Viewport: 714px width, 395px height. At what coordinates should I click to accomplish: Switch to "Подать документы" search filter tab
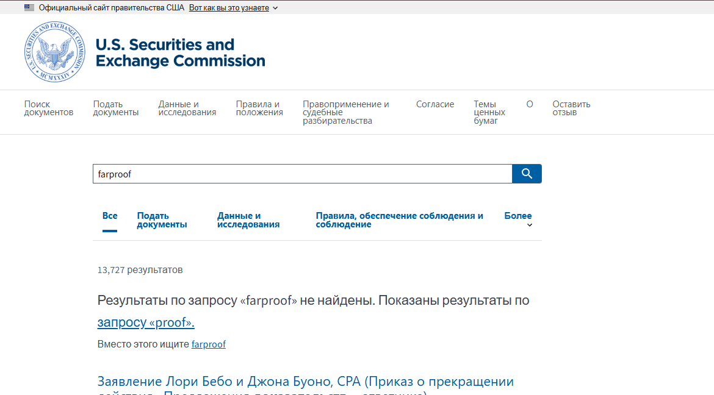pos(162,220)
